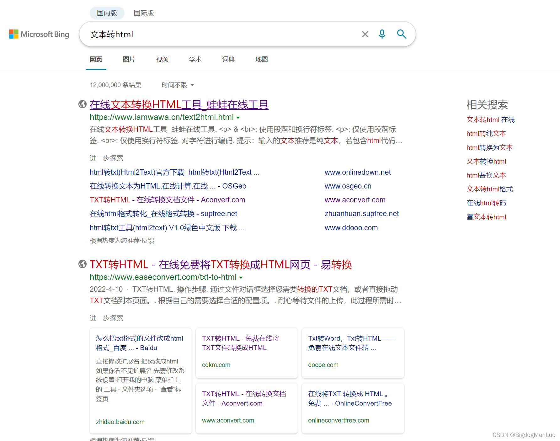Open the 词典 tab
The height and width of the screenshot is (441, 560).
228,59
